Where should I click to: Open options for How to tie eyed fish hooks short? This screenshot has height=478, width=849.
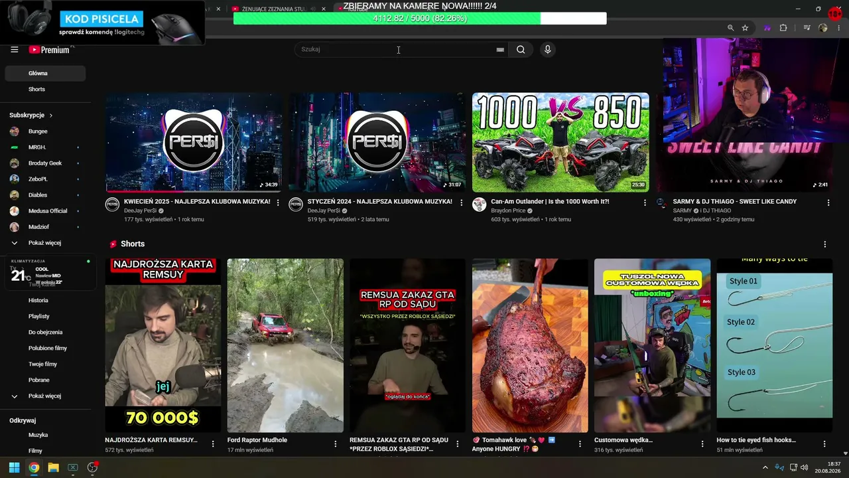pyautogui.click(x=824, y=443)
